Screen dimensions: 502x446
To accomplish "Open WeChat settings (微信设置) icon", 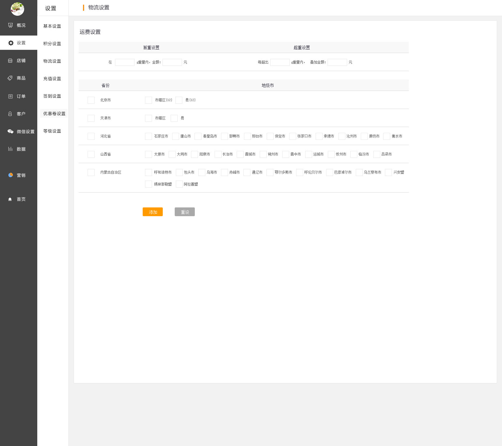I will pos(10,131).
